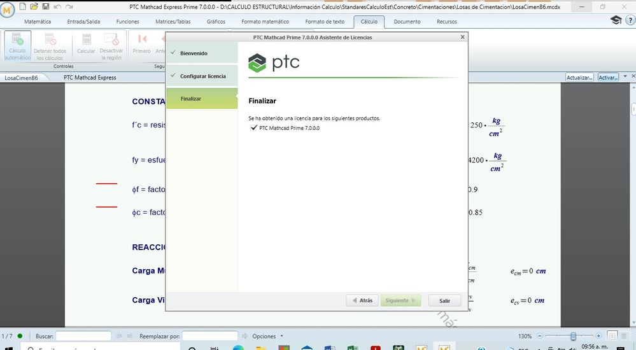Click into the Reemplazar por field
Image resolution: width=636 pixels, height=350 pixels.
click(209, 336)
